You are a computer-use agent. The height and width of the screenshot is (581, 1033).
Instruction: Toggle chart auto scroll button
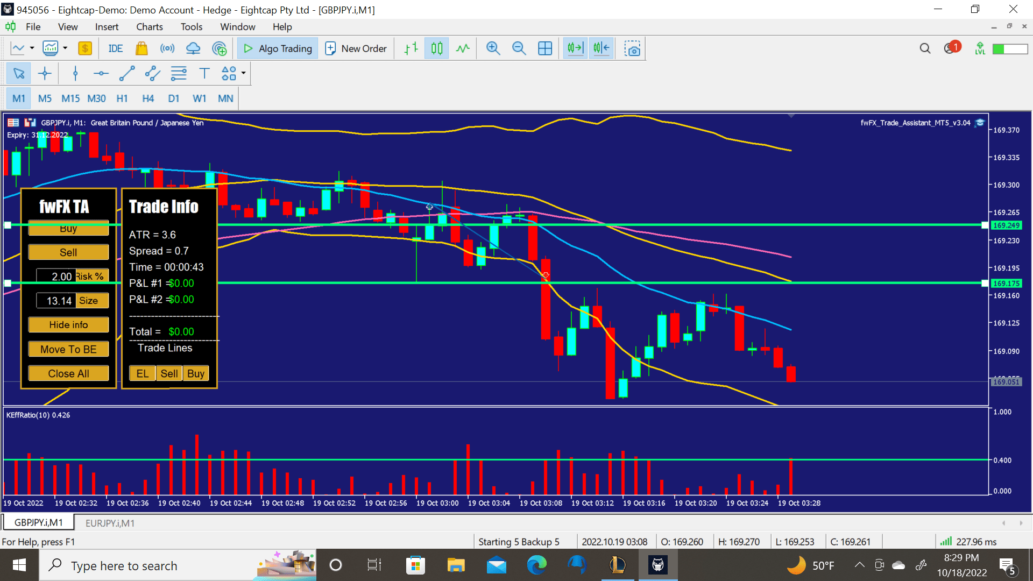575,48
